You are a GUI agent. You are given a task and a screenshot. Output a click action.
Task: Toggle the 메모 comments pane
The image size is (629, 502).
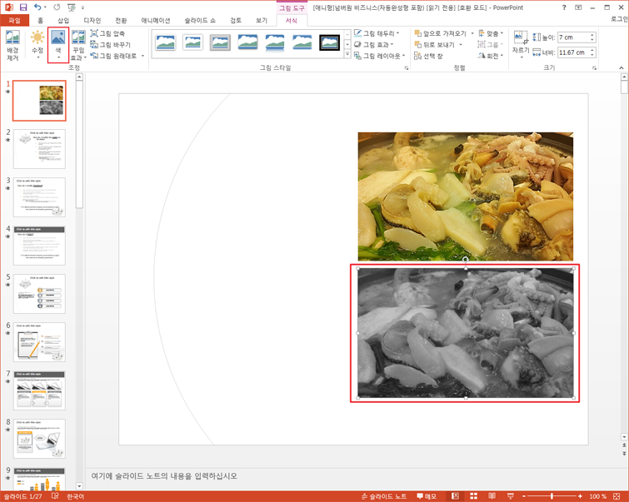(x=426, y=496)
